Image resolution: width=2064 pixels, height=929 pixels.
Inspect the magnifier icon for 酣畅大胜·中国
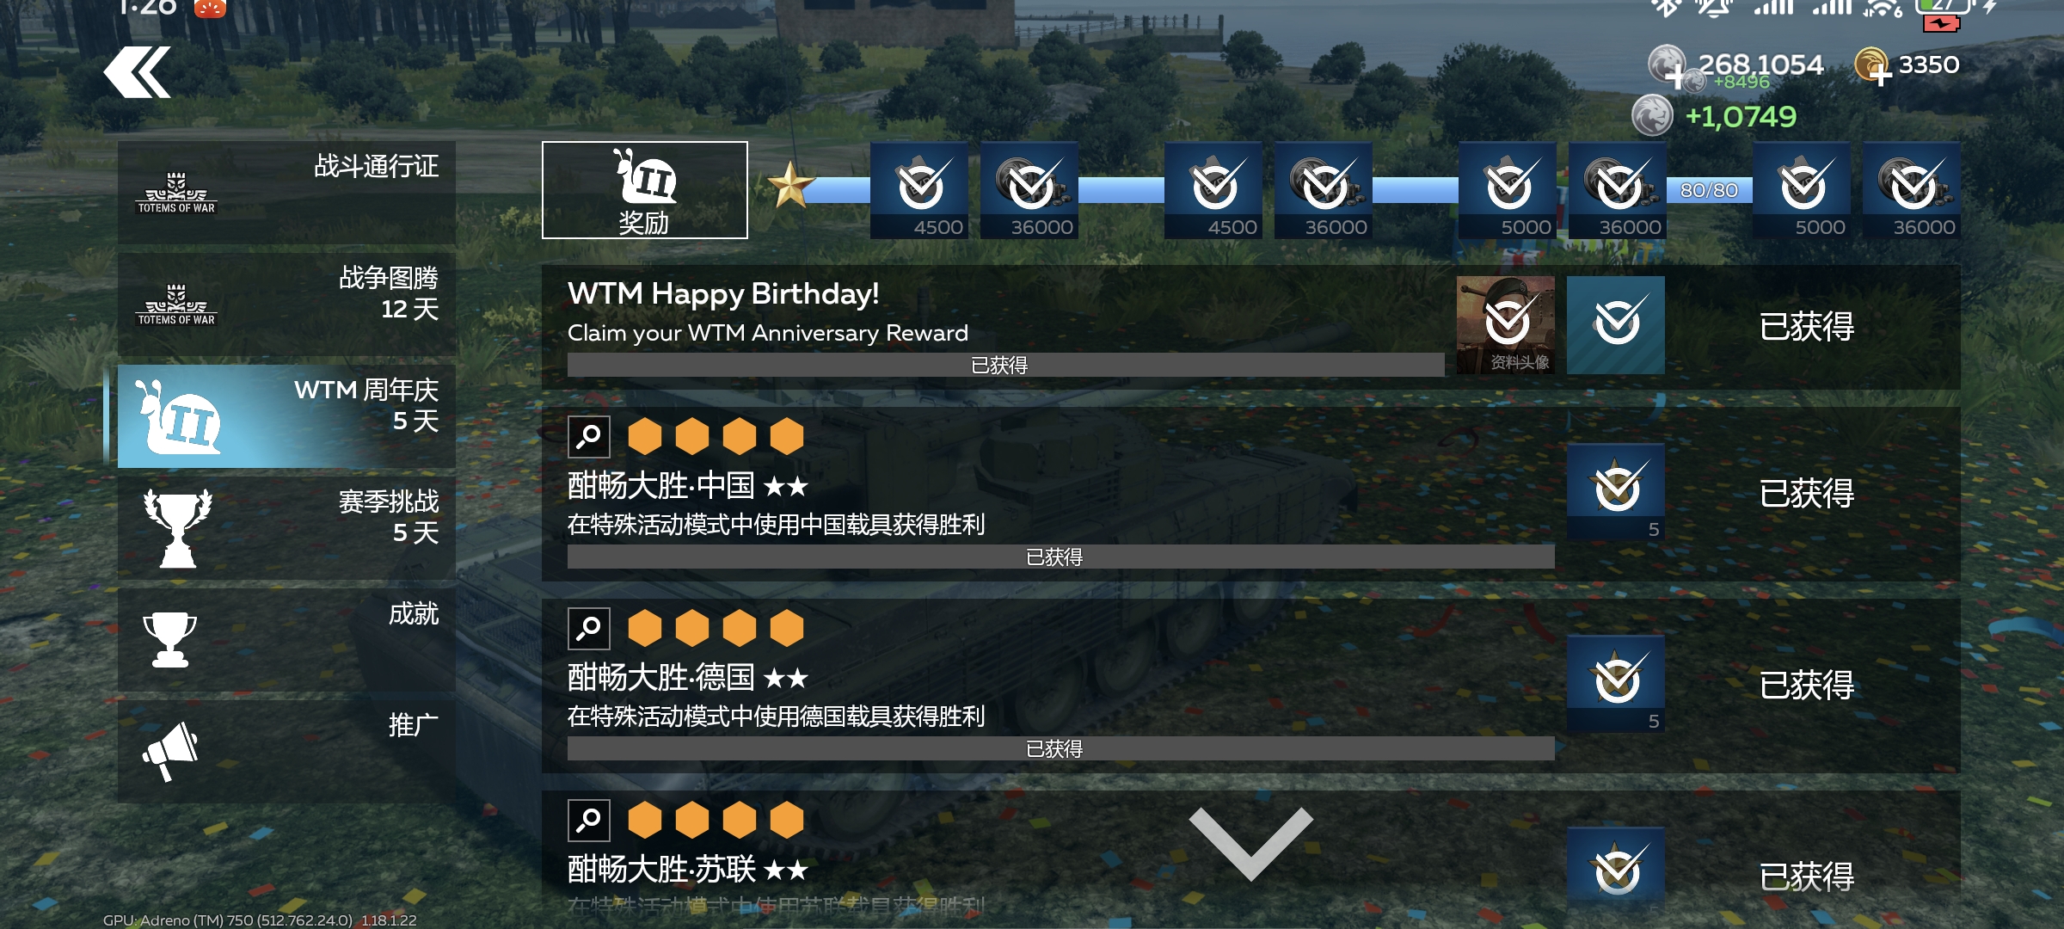click(x=589, y=437)
